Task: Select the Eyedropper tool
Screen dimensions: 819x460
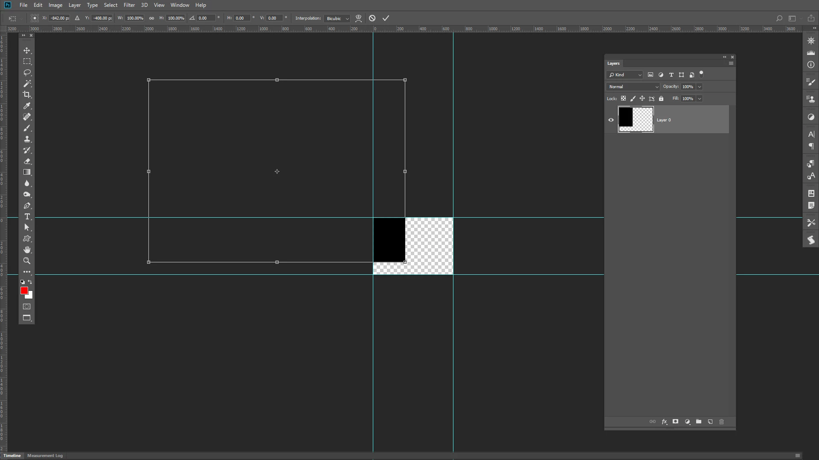Action: click(x=27, y=106)
